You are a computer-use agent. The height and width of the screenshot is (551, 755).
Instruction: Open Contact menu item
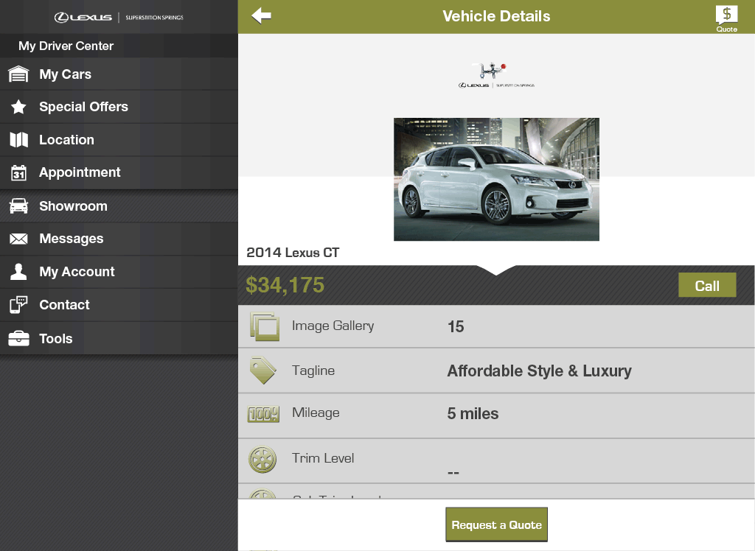tap(119, 305)
